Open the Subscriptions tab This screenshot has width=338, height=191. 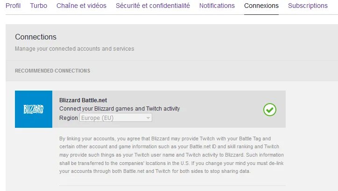(x=308, y=6)
